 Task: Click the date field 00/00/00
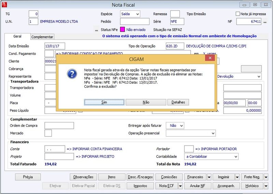[234, 103]
